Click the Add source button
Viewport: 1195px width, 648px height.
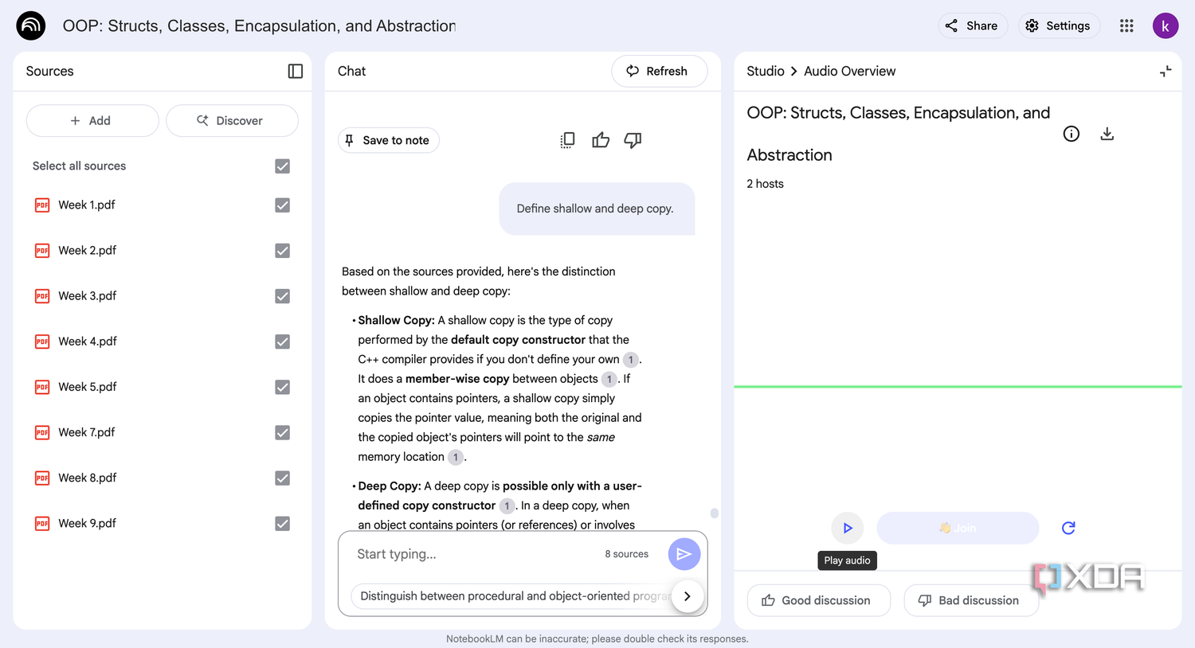click(x=92, y=120)
